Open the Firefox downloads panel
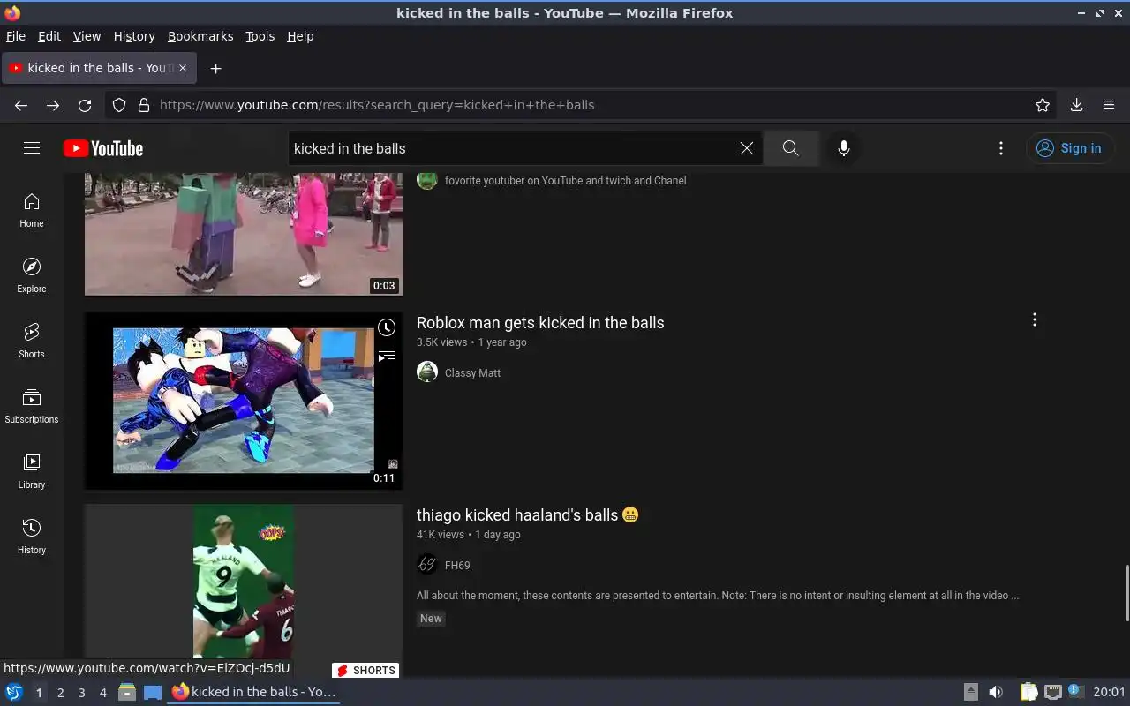This screenshot has width=1130, height=706. click(x=1077, y=105)
